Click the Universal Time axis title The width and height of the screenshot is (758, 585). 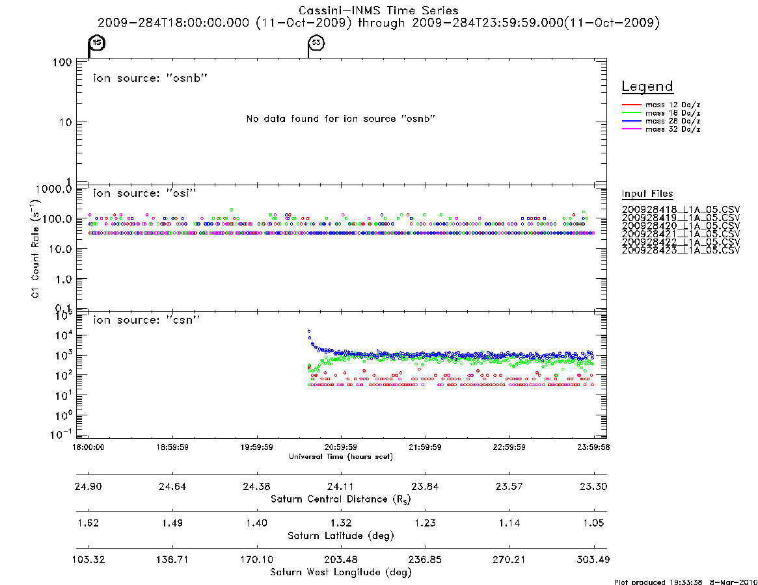[341, 456]
